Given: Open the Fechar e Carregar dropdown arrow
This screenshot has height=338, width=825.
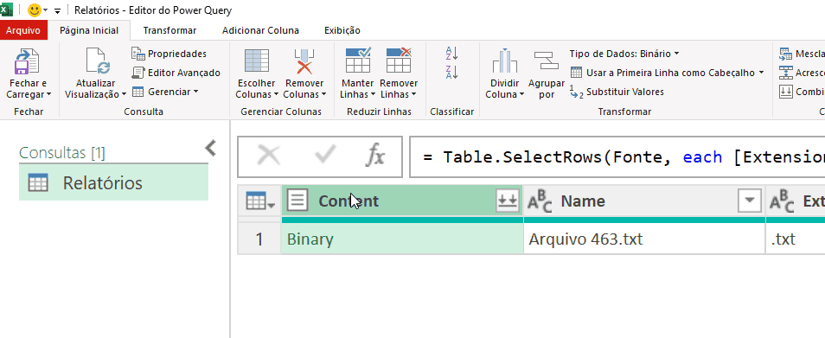Looking at the screenshot, I should [x=48, y=94].
